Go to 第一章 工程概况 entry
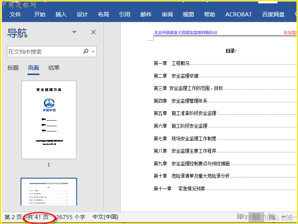Viewport: 298px width, 224px height. click(171, 63)
